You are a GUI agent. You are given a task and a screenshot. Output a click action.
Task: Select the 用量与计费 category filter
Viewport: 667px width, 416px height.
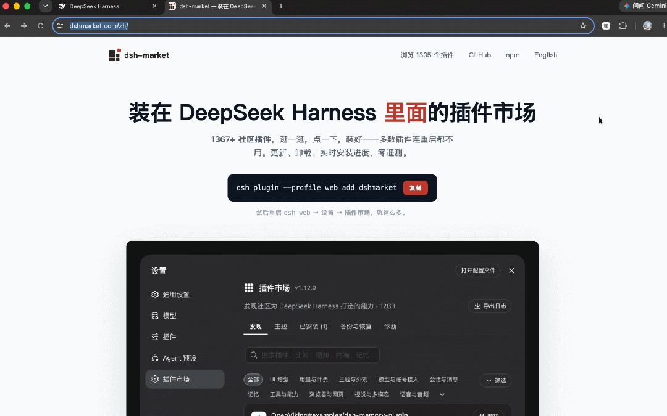tap(313, 380)
